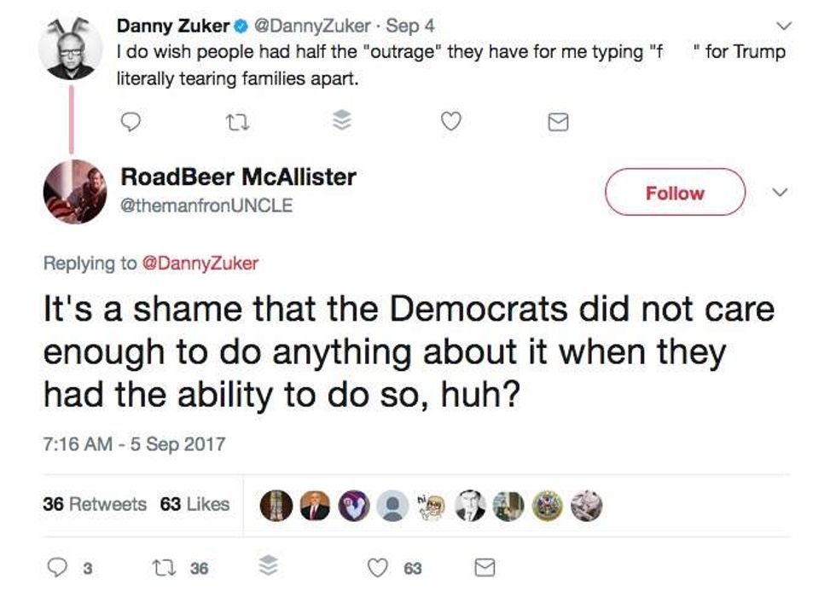Screen dimensions: 836x614
Task: View the 36 Retweets list
Action: click(x=94, y=504)
